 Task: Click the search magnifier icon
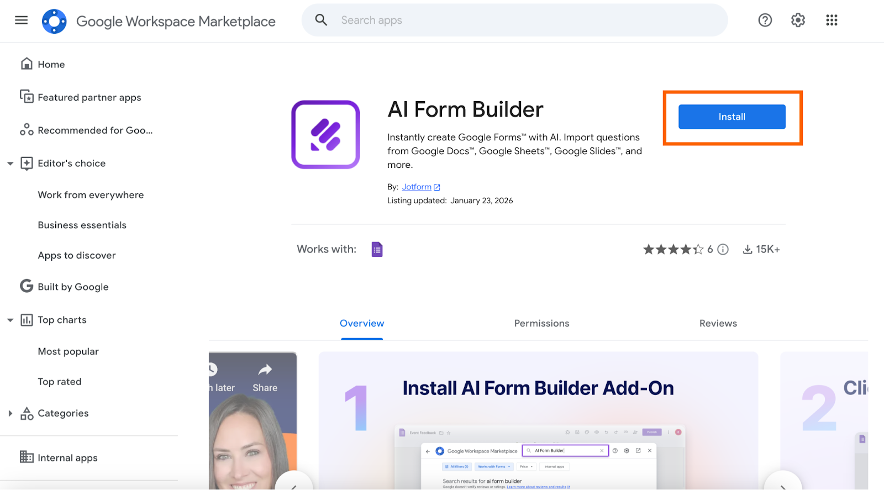pyautogui.click(x=321, y=20)
